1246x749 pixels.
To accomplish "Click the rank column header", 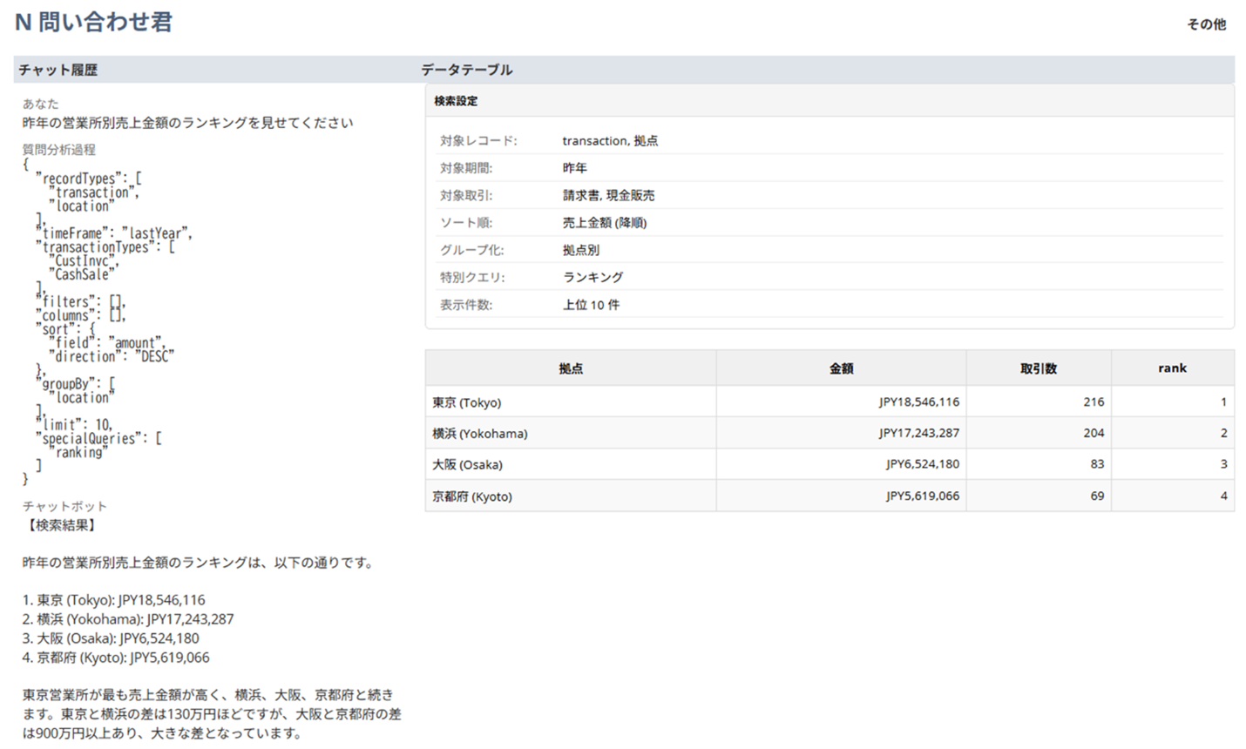I will click(1172, 368).
